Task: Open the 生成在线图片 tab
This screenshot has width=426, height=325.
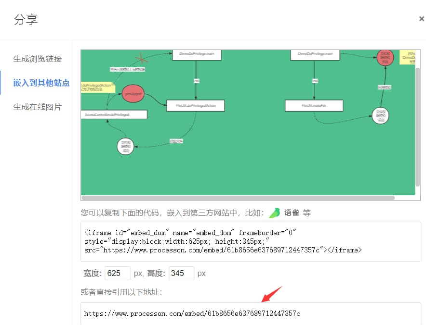Action: click(x=37, y=107)
